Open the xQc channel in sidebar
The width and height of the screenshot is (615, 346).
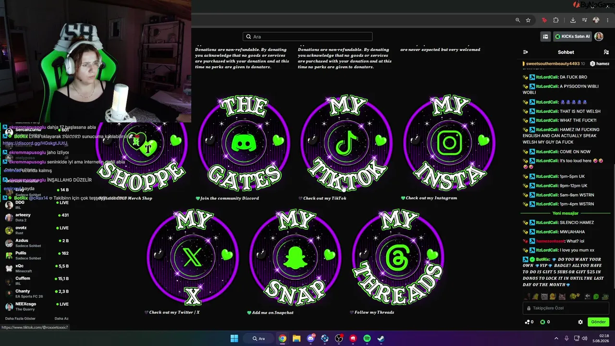click(x=37, y=268)
